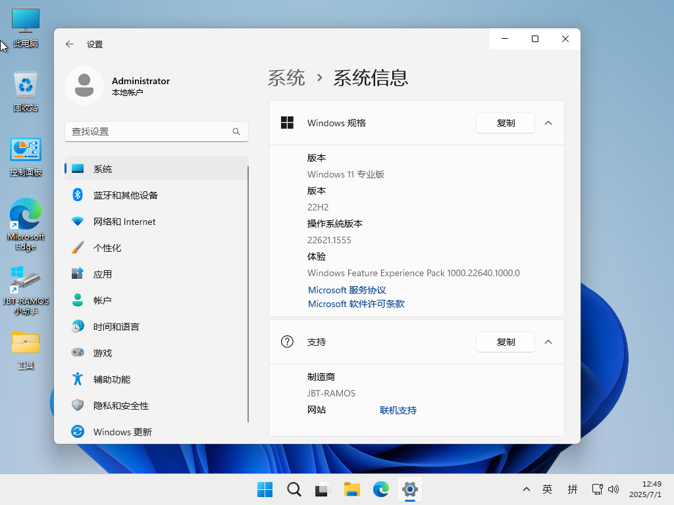Screen dimensions: 674x505
Task: Collapse the Windows 规格 section
Action: pos(548,123)
